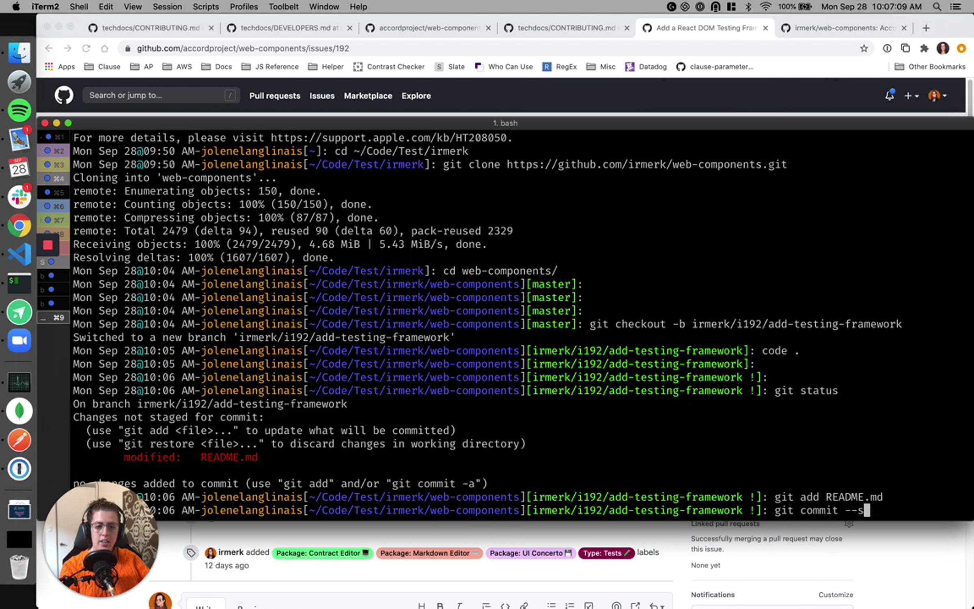
Task: Open the profile avatar dropdown on GitHub
Action: click(x=937, y=96)
